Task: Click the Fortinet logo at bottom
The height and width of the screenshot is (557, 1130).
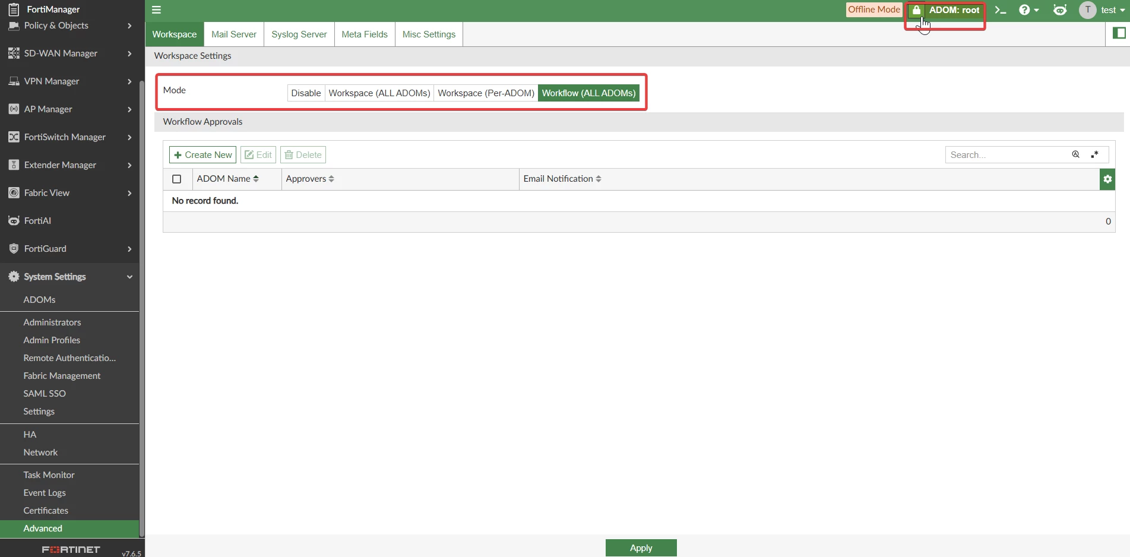Action: (x=71, y=550)
